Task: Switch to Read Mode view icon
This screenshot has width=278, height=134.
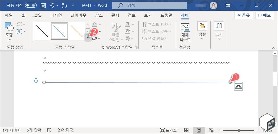Action: tap(186, 131)
